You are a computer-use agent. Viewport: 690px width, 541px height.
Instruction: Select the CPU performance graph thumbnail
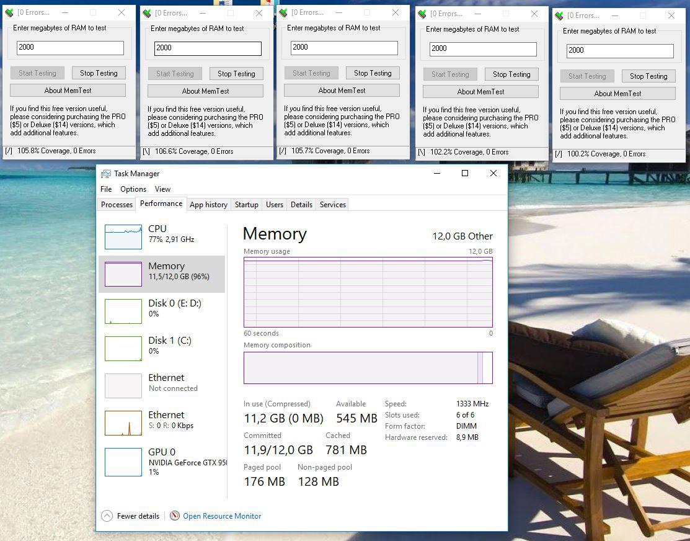tap(123, 236)
